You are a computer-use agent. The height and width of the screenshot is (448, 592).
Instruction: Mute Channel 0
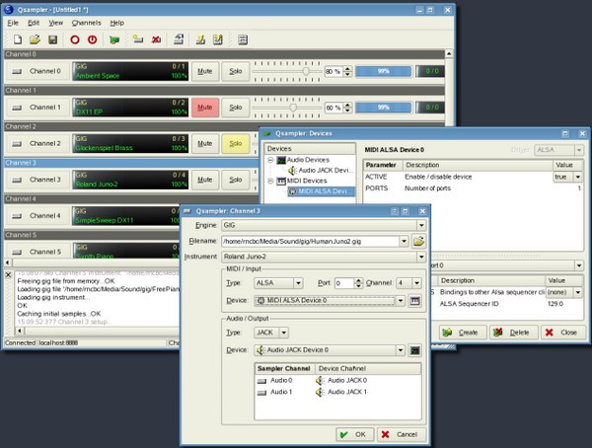point(205,71)
